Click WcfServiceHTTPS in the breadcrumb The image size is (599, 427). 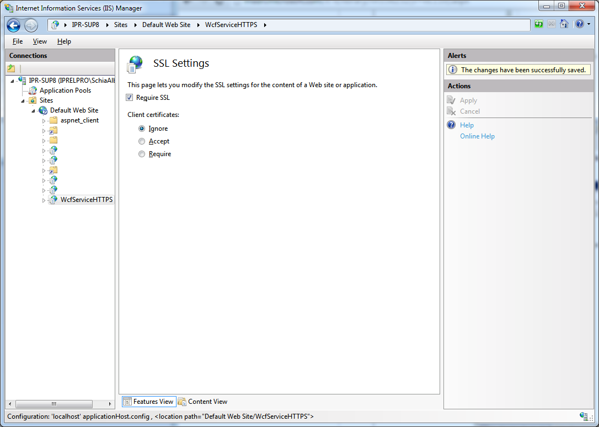[231, 25]
